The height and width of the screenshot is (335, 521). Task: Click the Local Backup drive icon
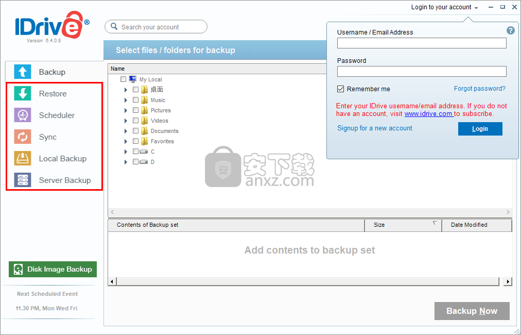pyautogui.click(x=23, y=158)
